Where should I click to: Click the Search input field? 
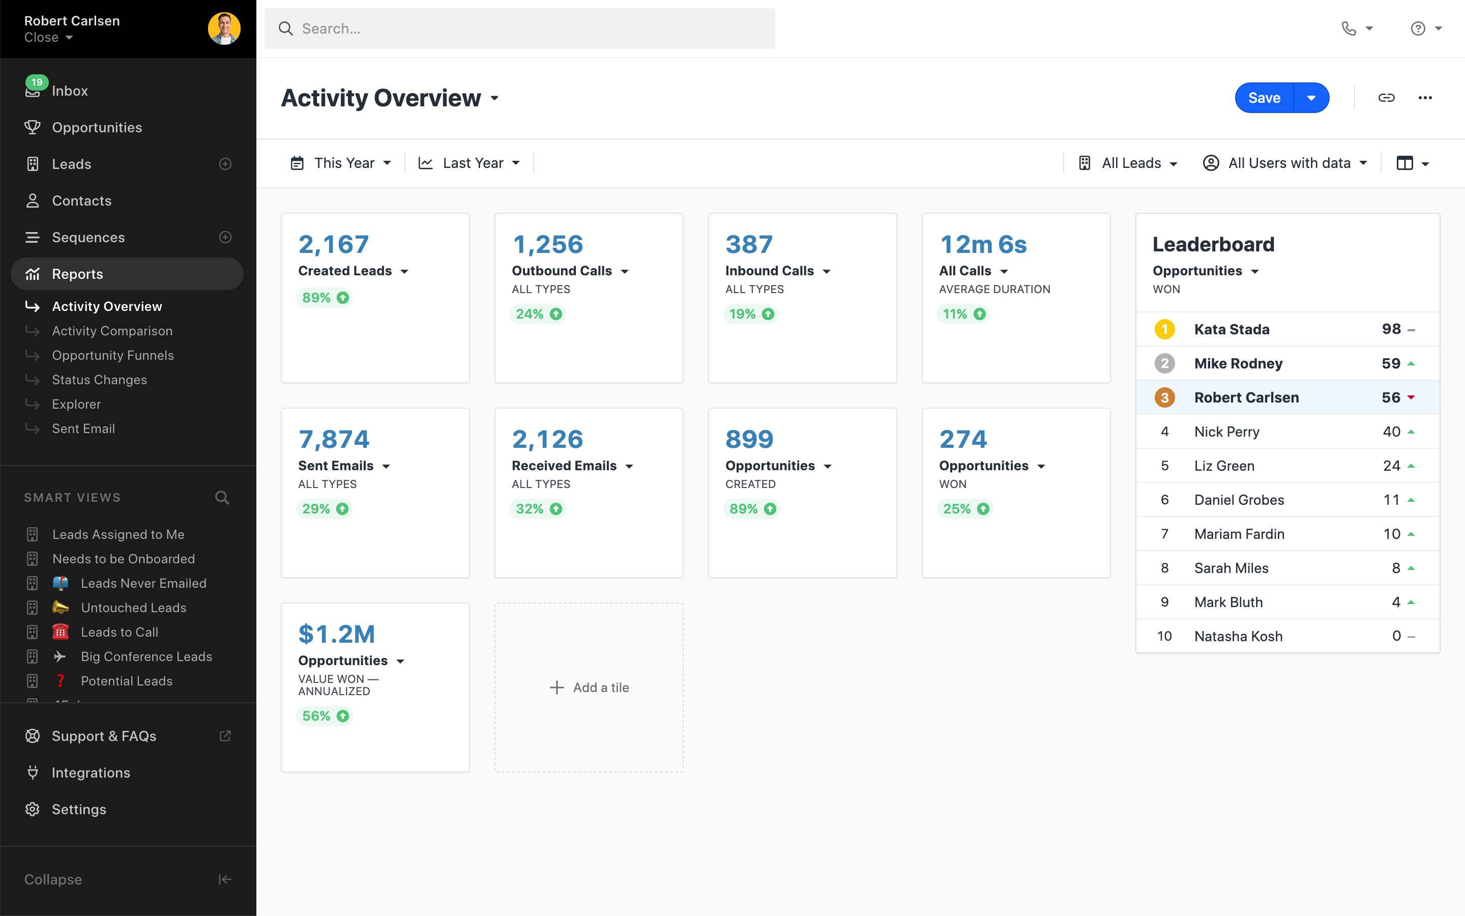click(x=520, y=28)
